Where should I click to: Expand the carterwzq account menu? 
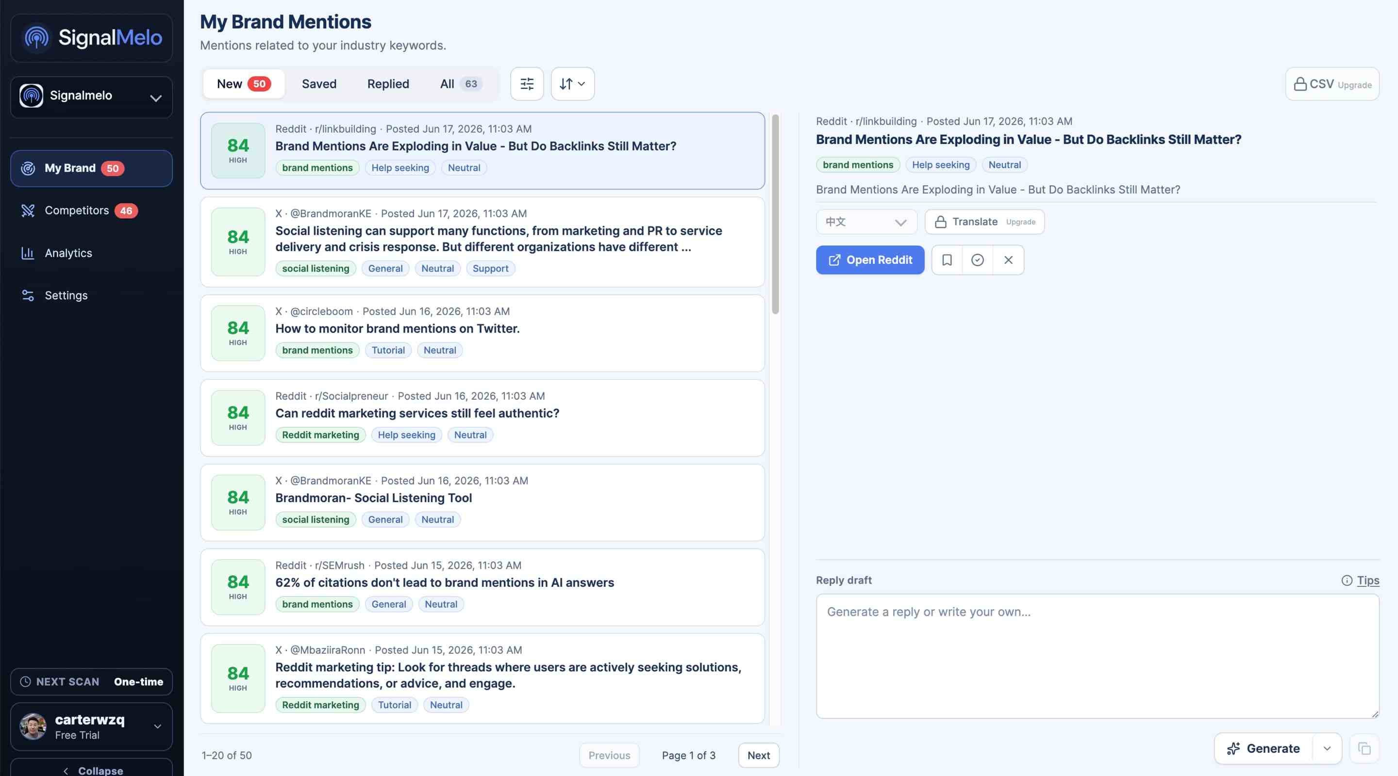[x=91, y=727]
